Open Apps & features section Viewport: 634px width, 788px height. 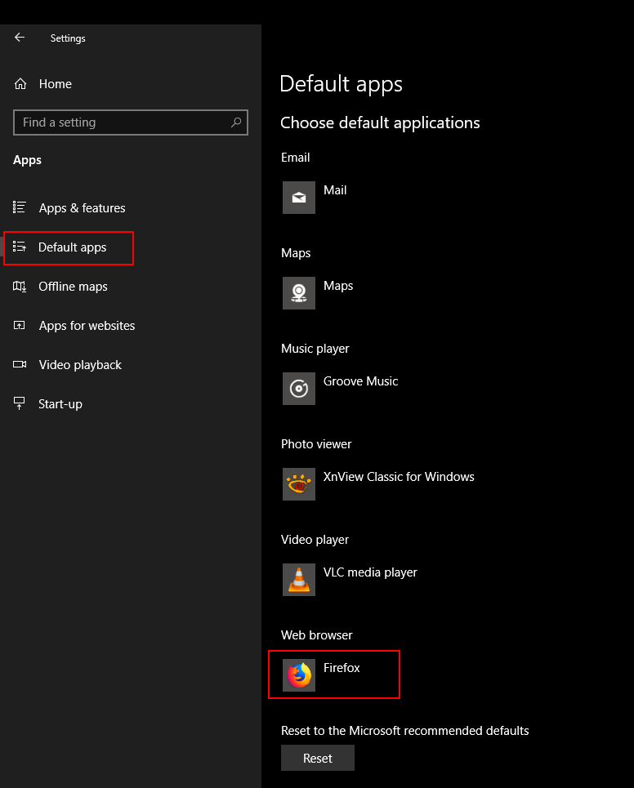82,207
